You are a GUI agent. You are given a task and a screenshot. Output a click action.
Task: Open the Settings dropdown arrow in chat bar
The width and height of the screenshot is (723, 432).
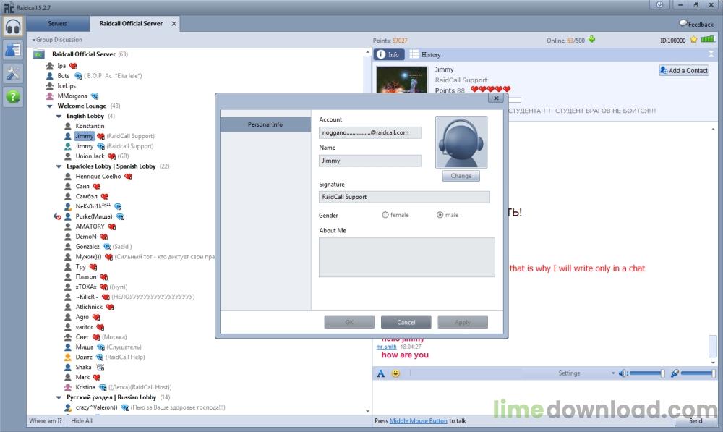tap(613, 373)
